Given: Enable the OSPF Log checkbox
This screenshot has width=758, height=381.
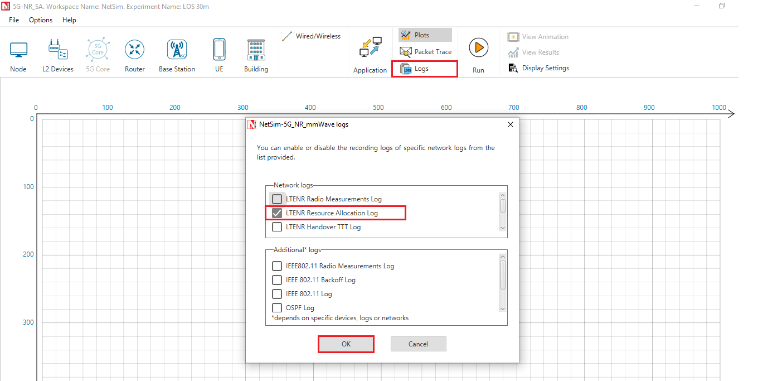Looking at the screenshot, I should (277, 308).
